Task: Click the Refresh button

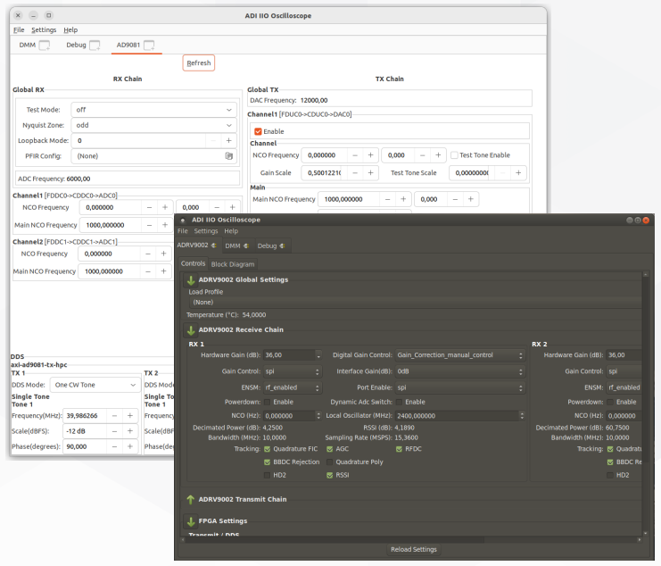Action: [199, 62]
